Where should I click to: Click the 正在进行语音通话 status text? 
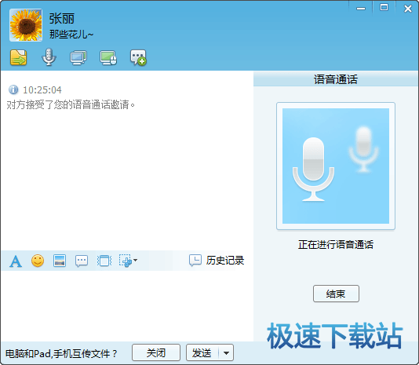(x=336, y=245)
